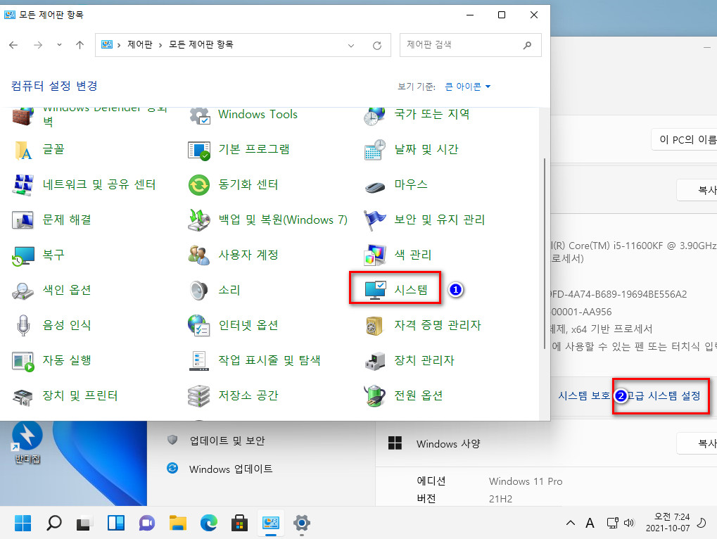Open Microsoft Edge from the taskbar
717x539 pixels.
[208, 523]
